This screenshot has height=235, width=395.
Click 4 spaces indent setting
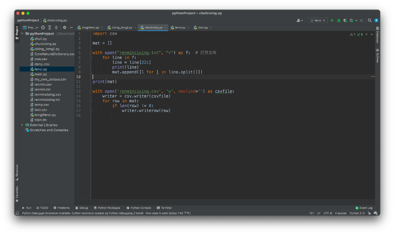pos(340,213)
